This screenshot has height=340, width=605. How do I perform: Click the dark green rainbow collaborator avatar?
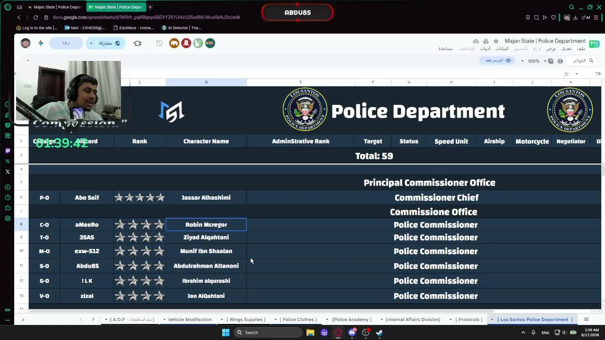point(210,43)
